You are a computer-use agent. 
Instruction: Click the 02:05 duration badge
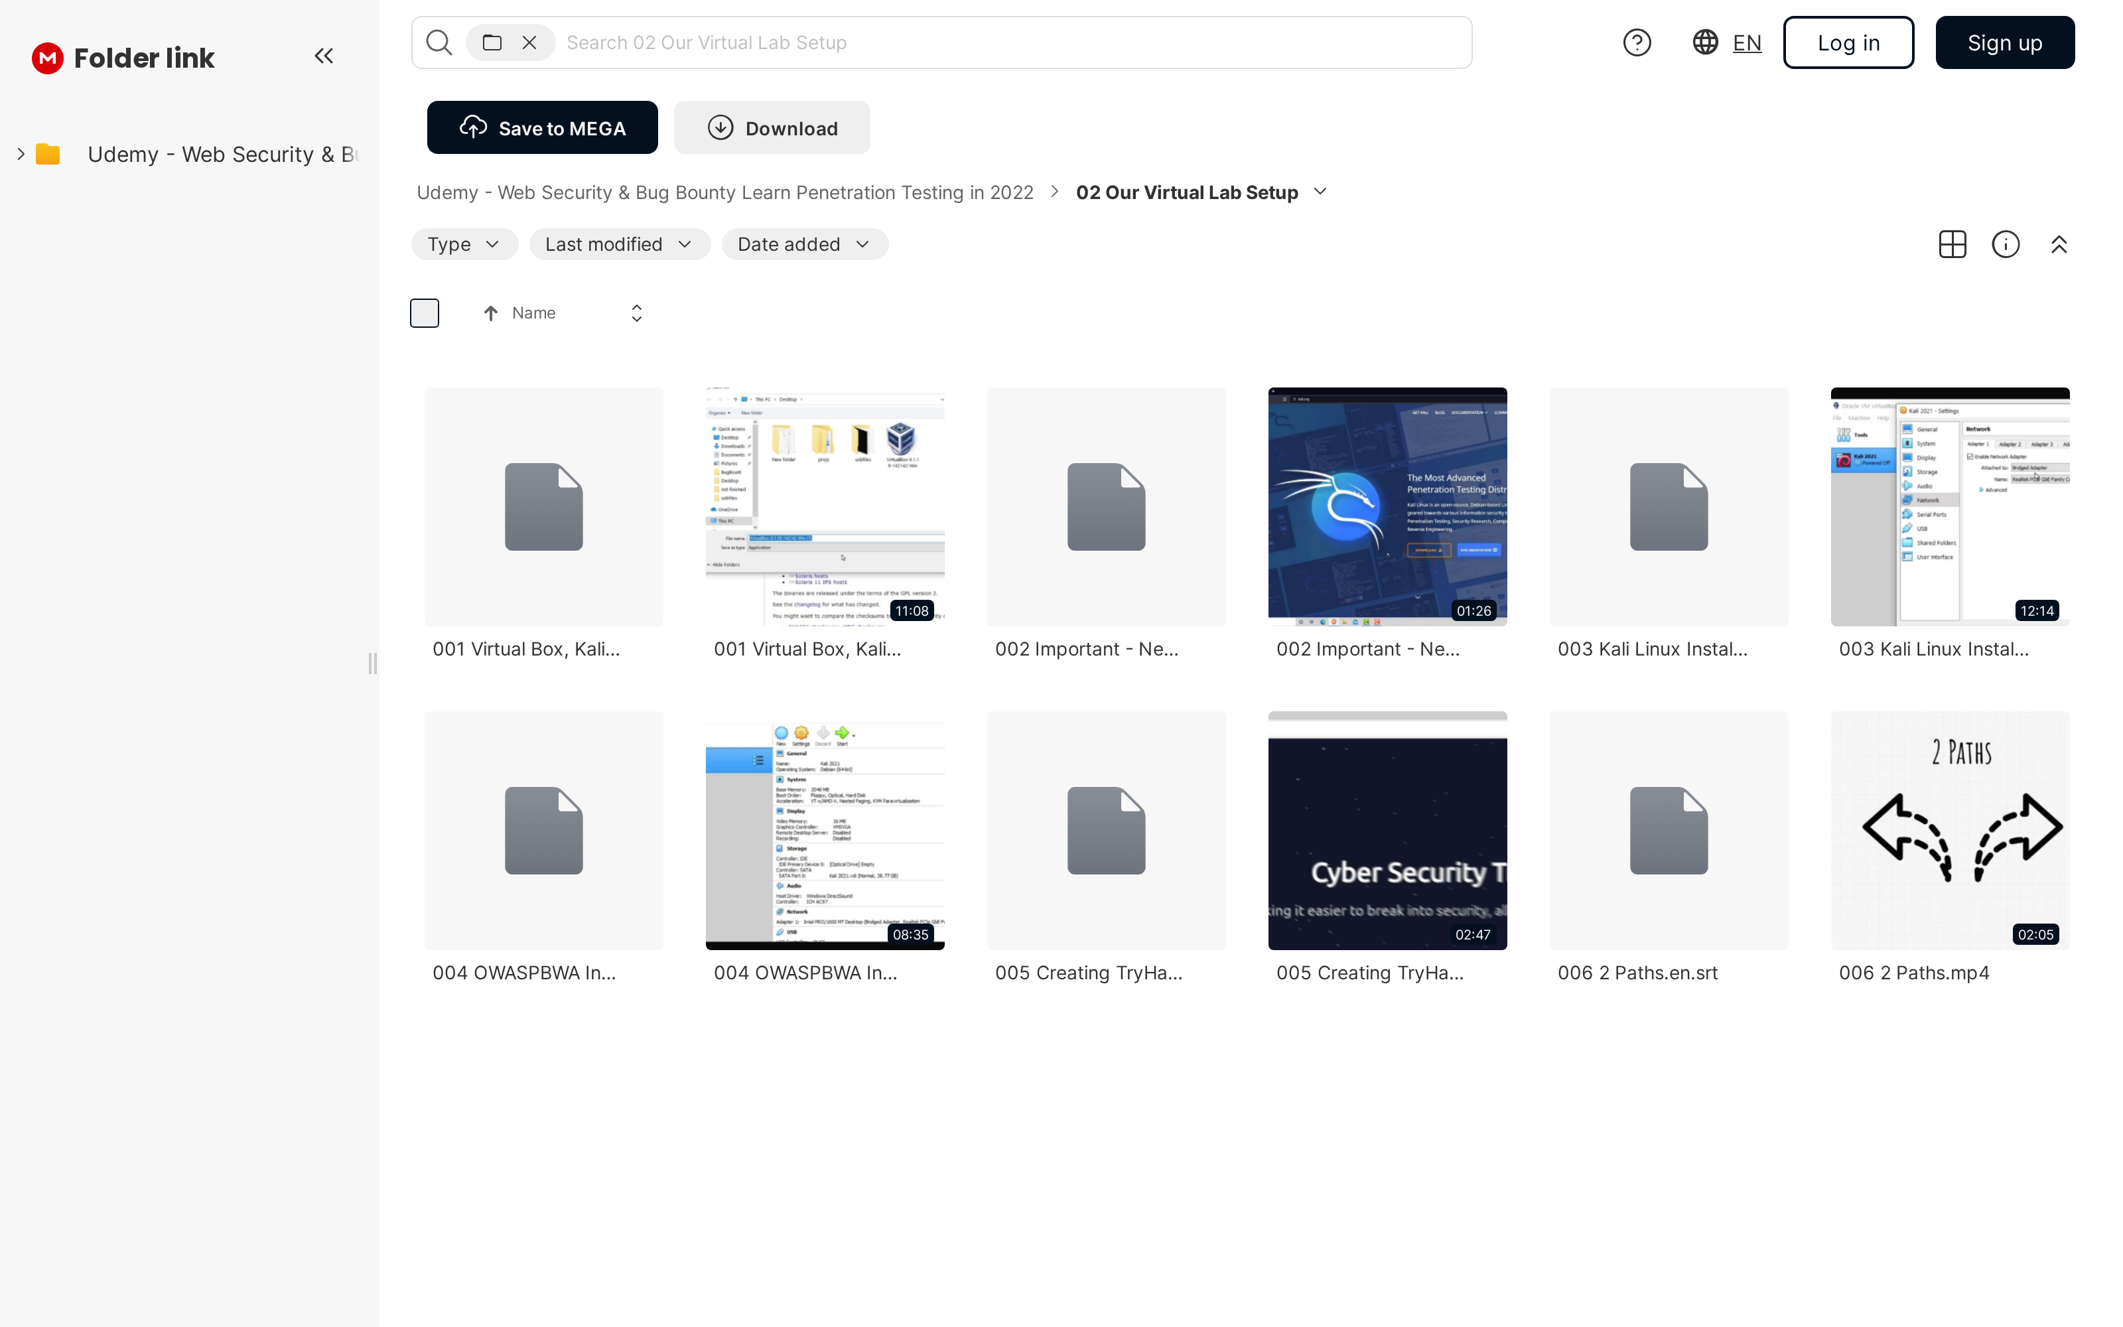point(2035,935)
